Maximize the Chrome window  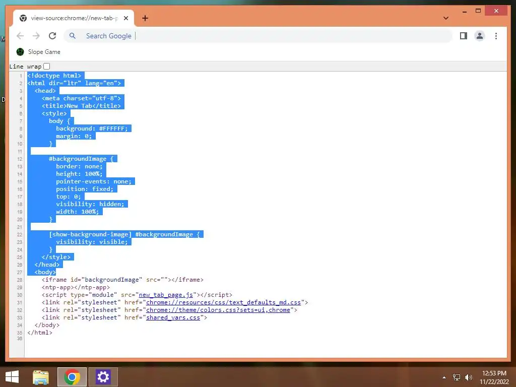(x=478, y=11)
